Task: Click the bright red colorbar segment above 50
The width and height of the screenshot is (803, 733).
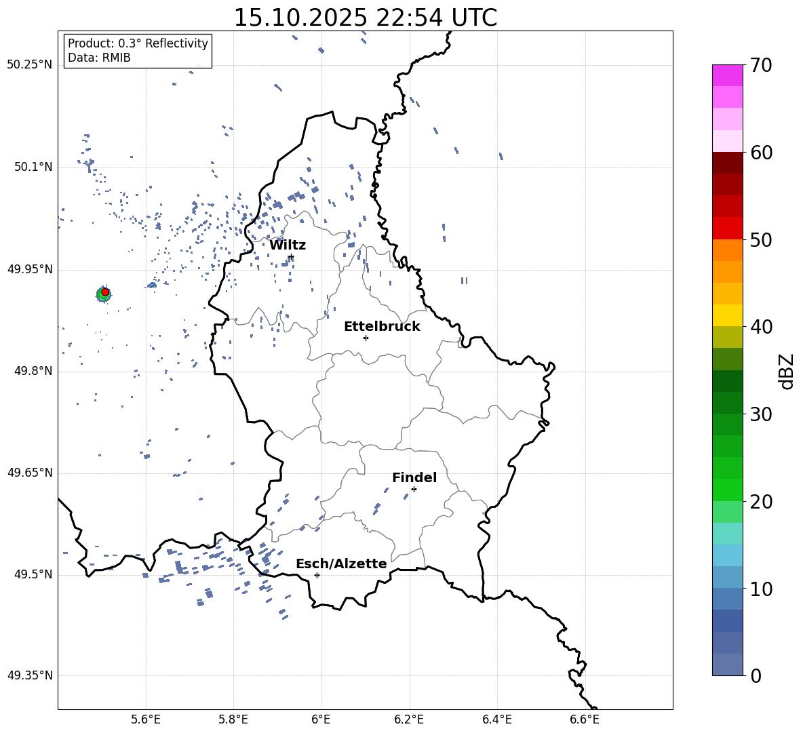Action: 728,229
